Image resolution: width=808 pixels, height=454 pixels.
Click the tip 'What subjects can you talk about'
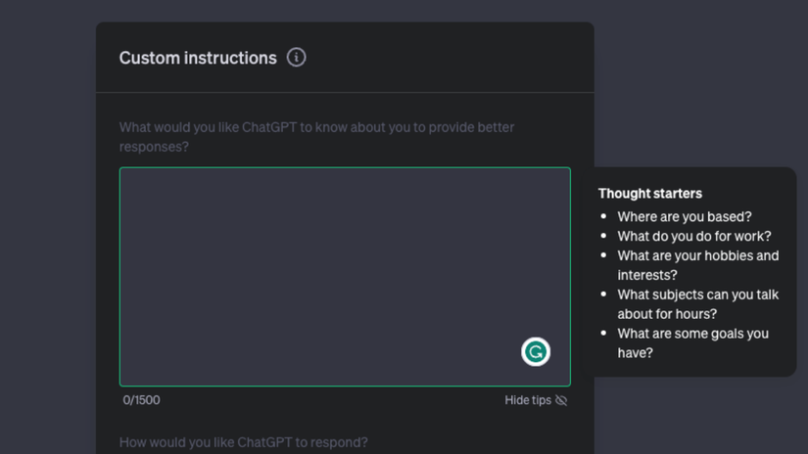coord(697,304)
